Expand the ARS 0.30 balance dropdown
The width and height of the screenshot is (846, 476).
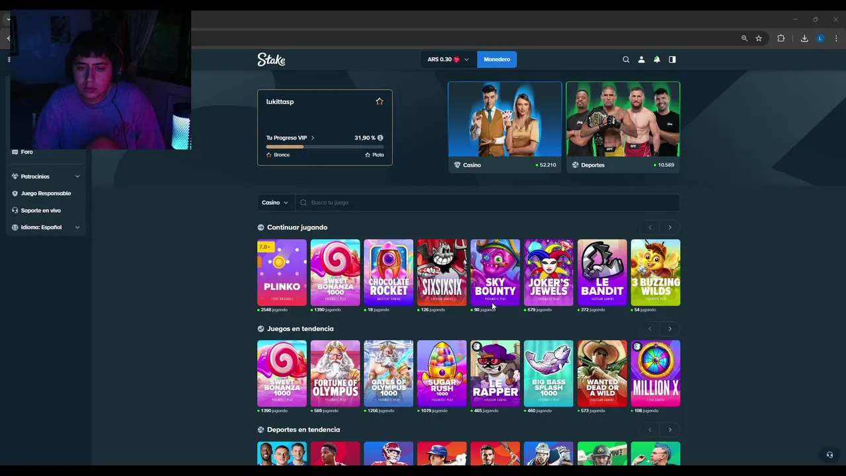point(447,59)
